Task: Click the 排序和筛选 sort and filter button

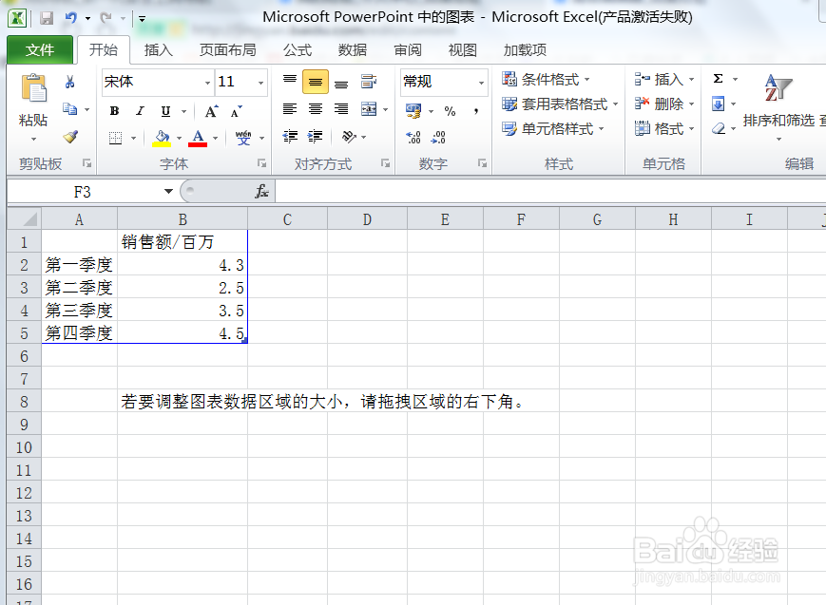Action: tap(778, 107)
